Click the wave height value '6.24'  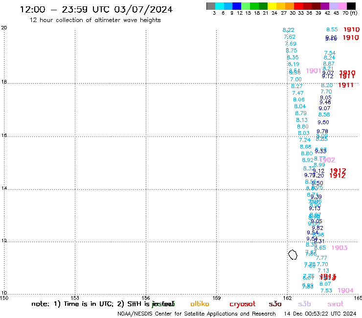pyautogui.click(x=329, y=58)
